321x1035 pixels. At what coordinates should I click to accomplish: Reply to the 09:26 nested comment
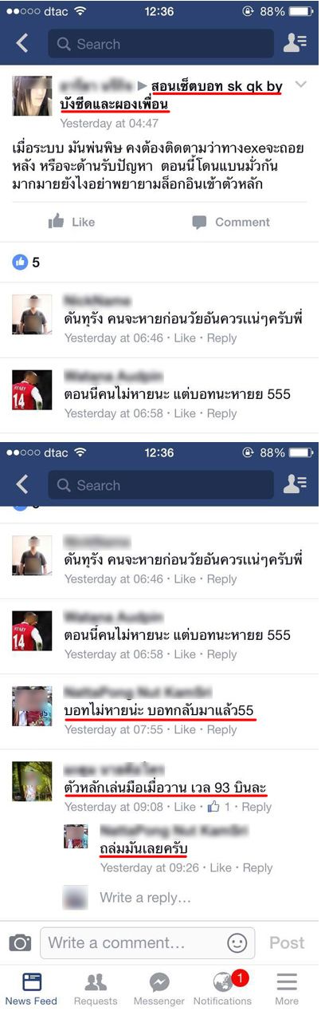(257, 867)
